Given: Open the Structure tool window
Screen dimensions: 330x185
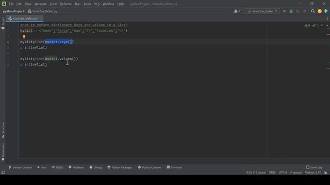Looking at the screenshot, I should coord(3,130).
